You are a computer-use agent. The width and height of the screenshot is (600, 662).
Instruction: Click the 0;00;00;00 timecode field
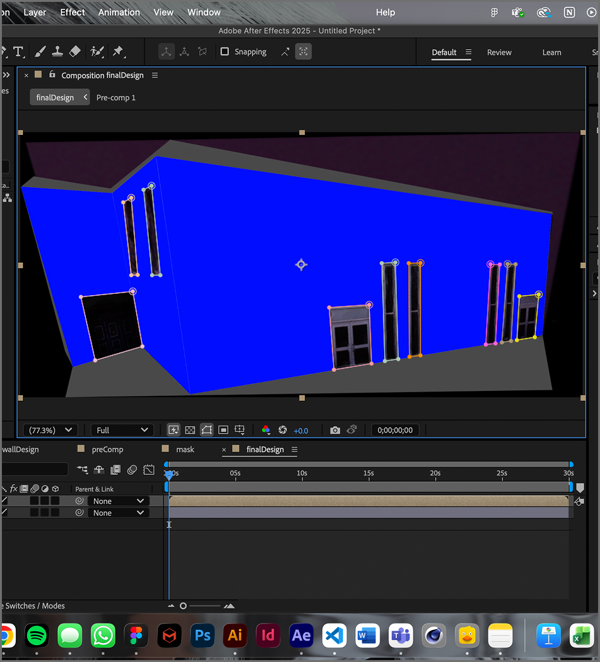point(396,429)
